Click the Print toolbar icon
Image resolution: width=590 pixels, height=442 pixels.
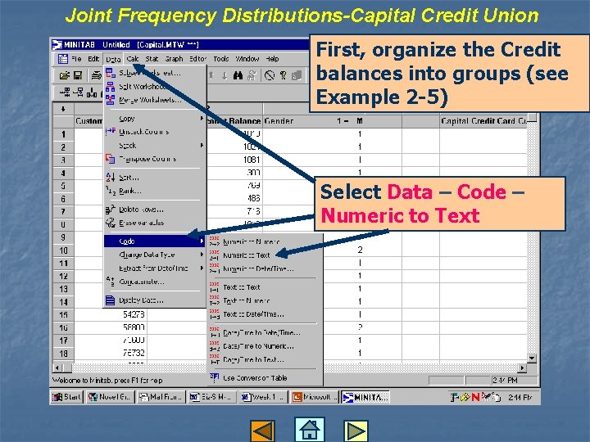pos(97,75)
